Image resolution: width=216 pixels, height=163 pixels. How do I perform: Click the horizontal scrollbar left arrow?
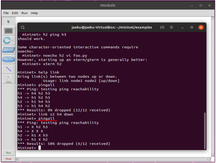(x=18, y=159)
